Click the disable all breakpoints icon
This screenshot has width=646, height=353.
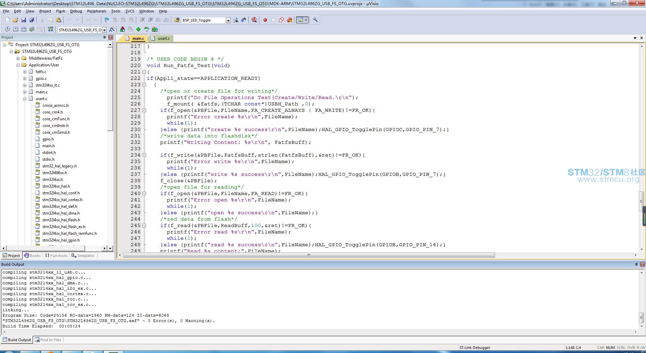[x=281, y=20]
